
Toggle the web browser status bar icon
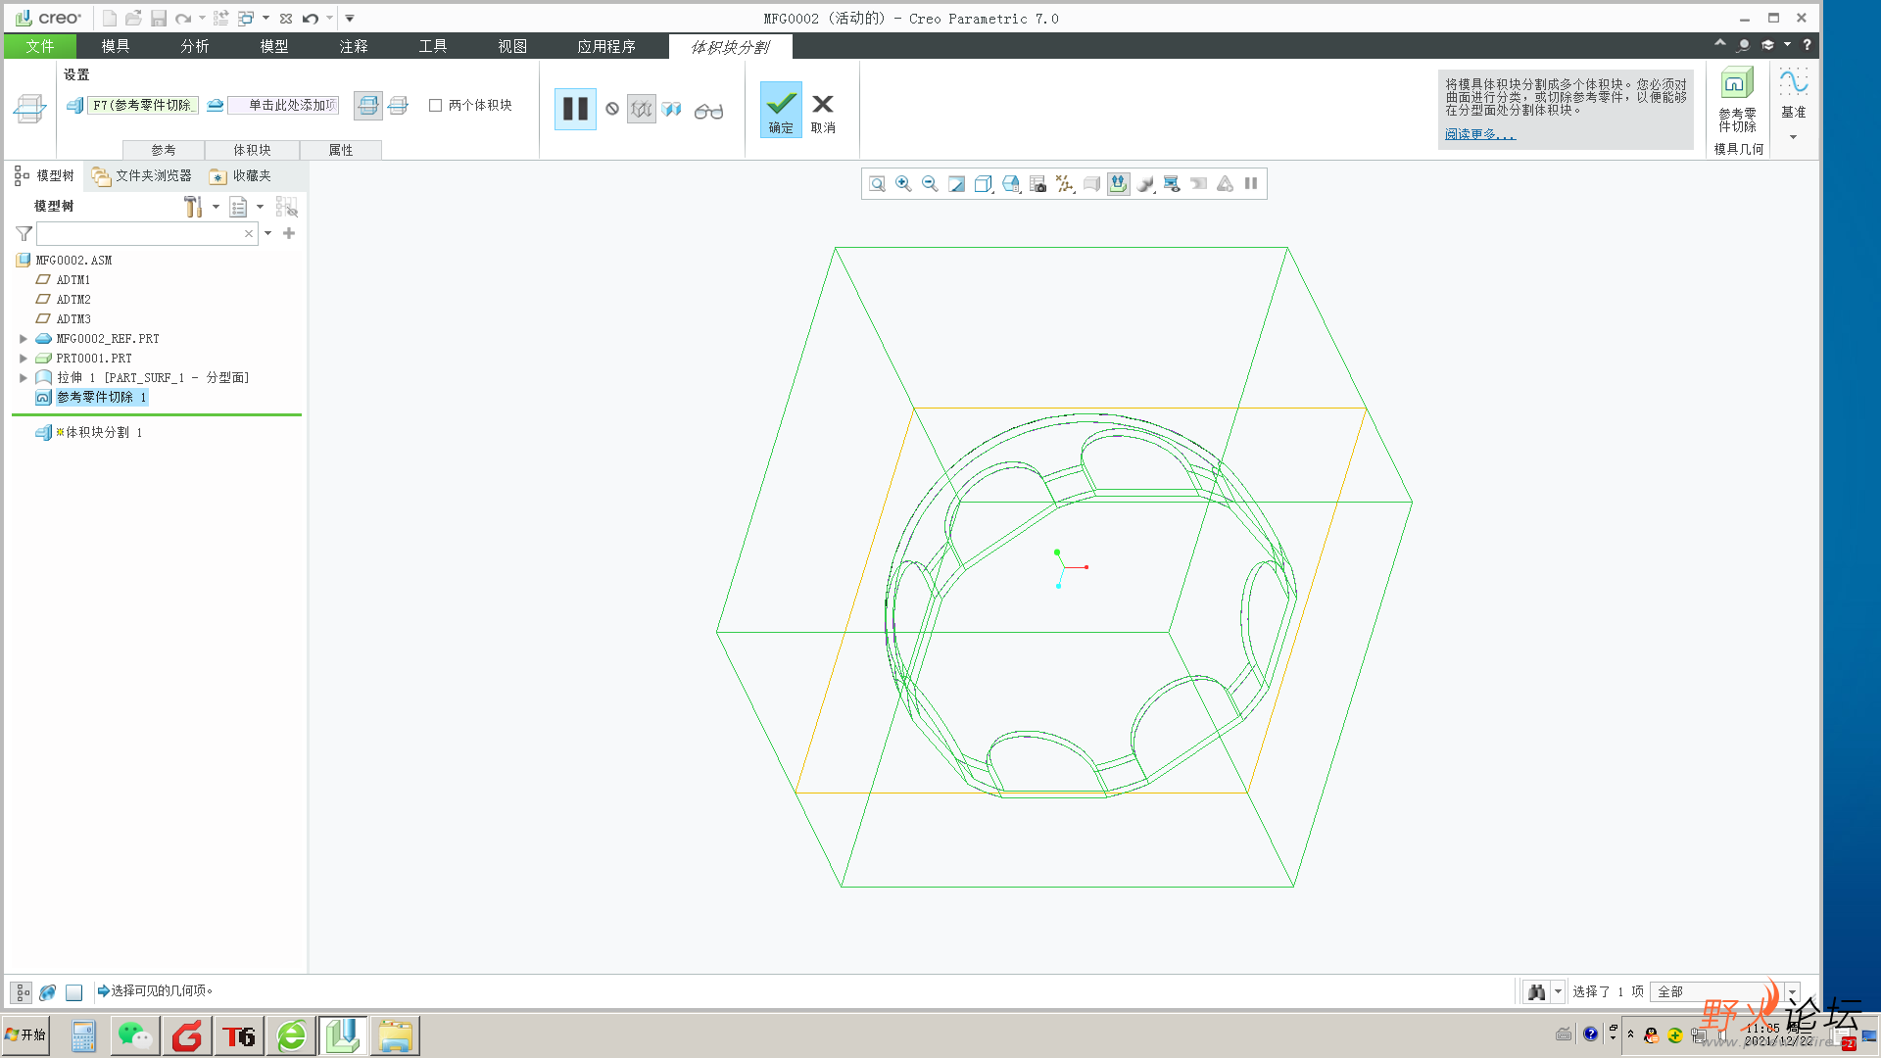click(x=47, y=992)
